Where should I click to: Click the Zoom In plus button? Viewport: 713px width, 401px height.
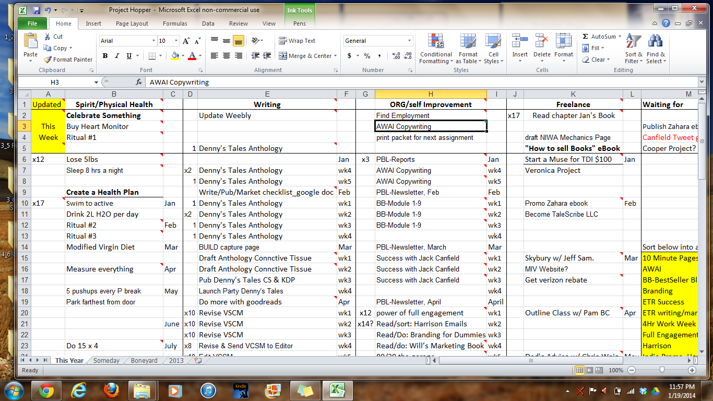[x=692, y=370]
